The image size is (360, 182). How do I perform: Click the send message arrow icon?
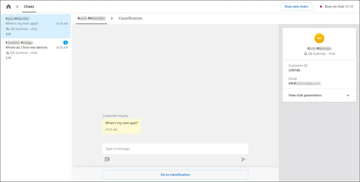point(243,159)
